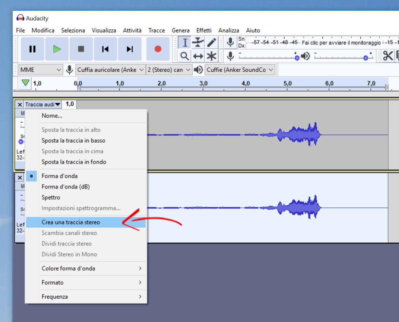
Task: Open the Visualizza menu
Action: (104, 30)
